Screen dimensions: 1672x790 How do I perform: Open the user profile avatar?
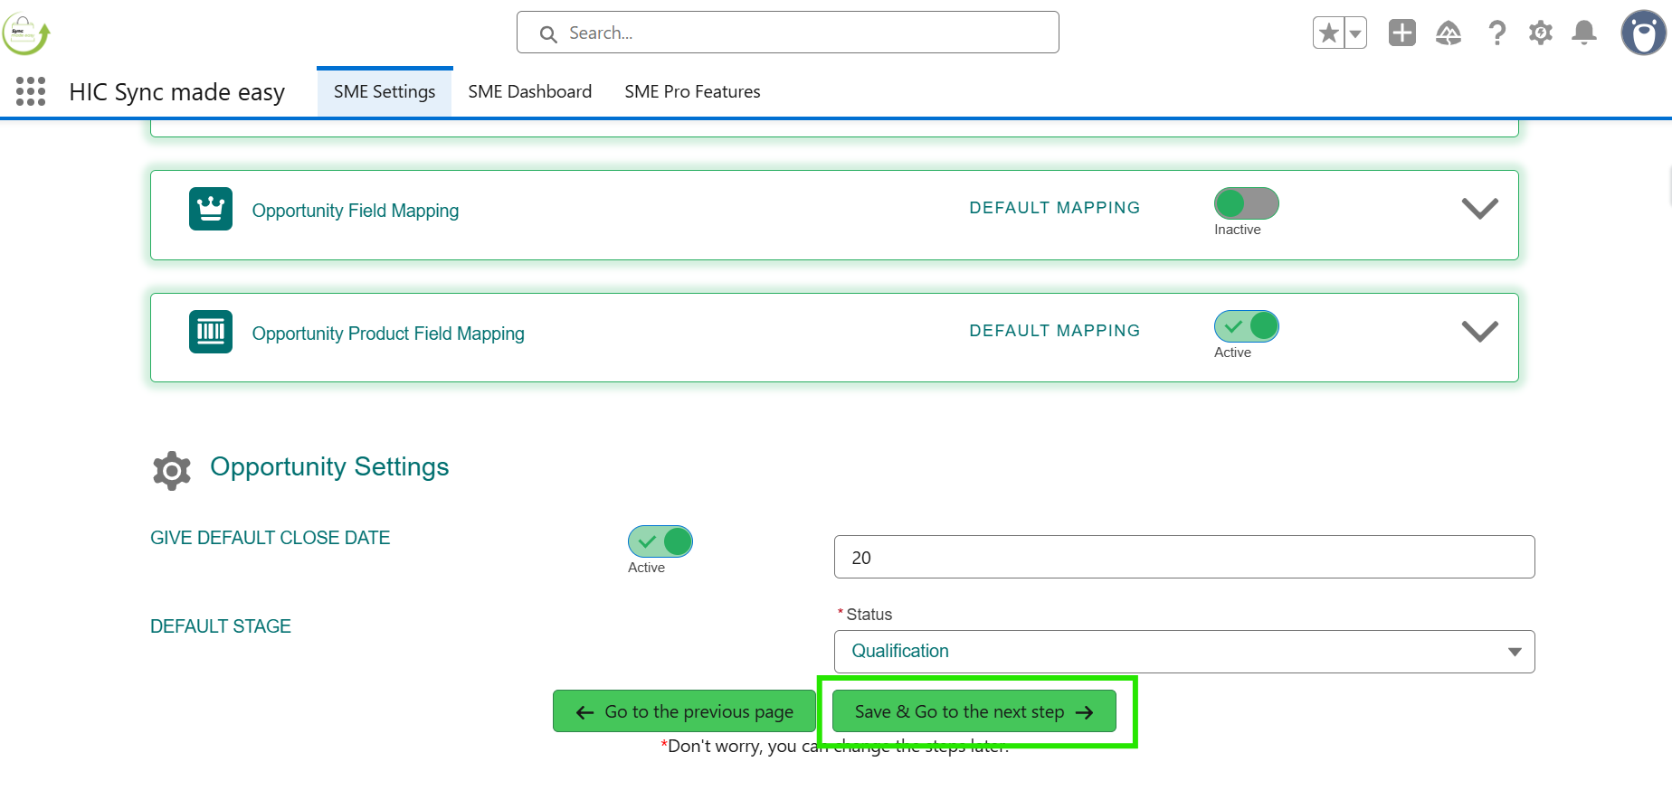tap(1642, 33)
